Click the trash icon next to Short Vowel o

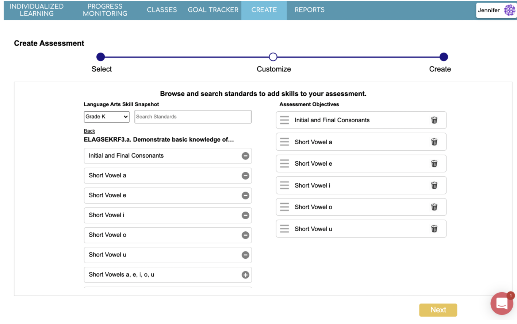434,207
